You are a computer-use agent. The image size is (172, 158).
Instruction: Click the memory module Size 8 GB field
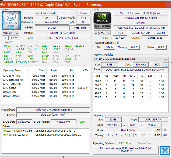tap(110, 64)
